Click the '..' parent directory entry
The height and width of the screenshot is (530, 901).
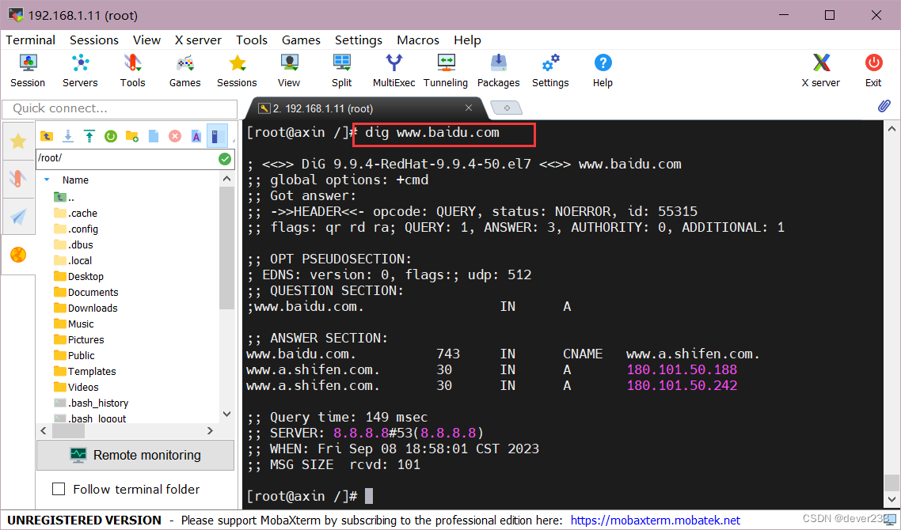64,198
